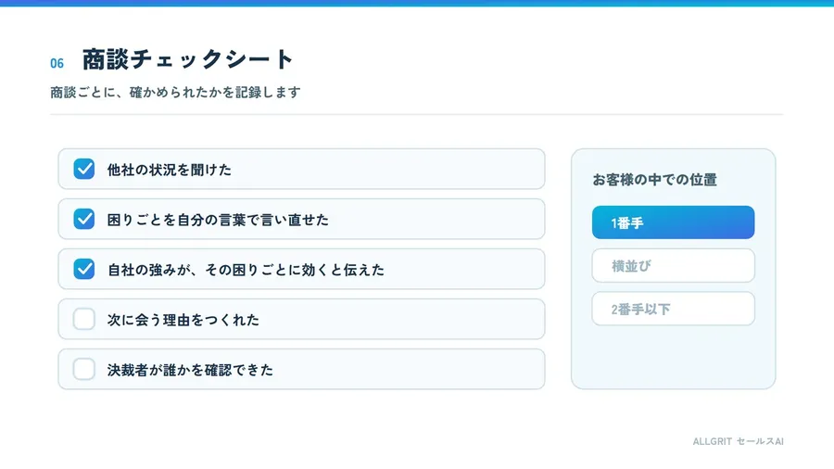Image resolution: width=834 pixels, height=469 pixels.
Task: Click the 06 slide number
Action: (x=57, y=63)
